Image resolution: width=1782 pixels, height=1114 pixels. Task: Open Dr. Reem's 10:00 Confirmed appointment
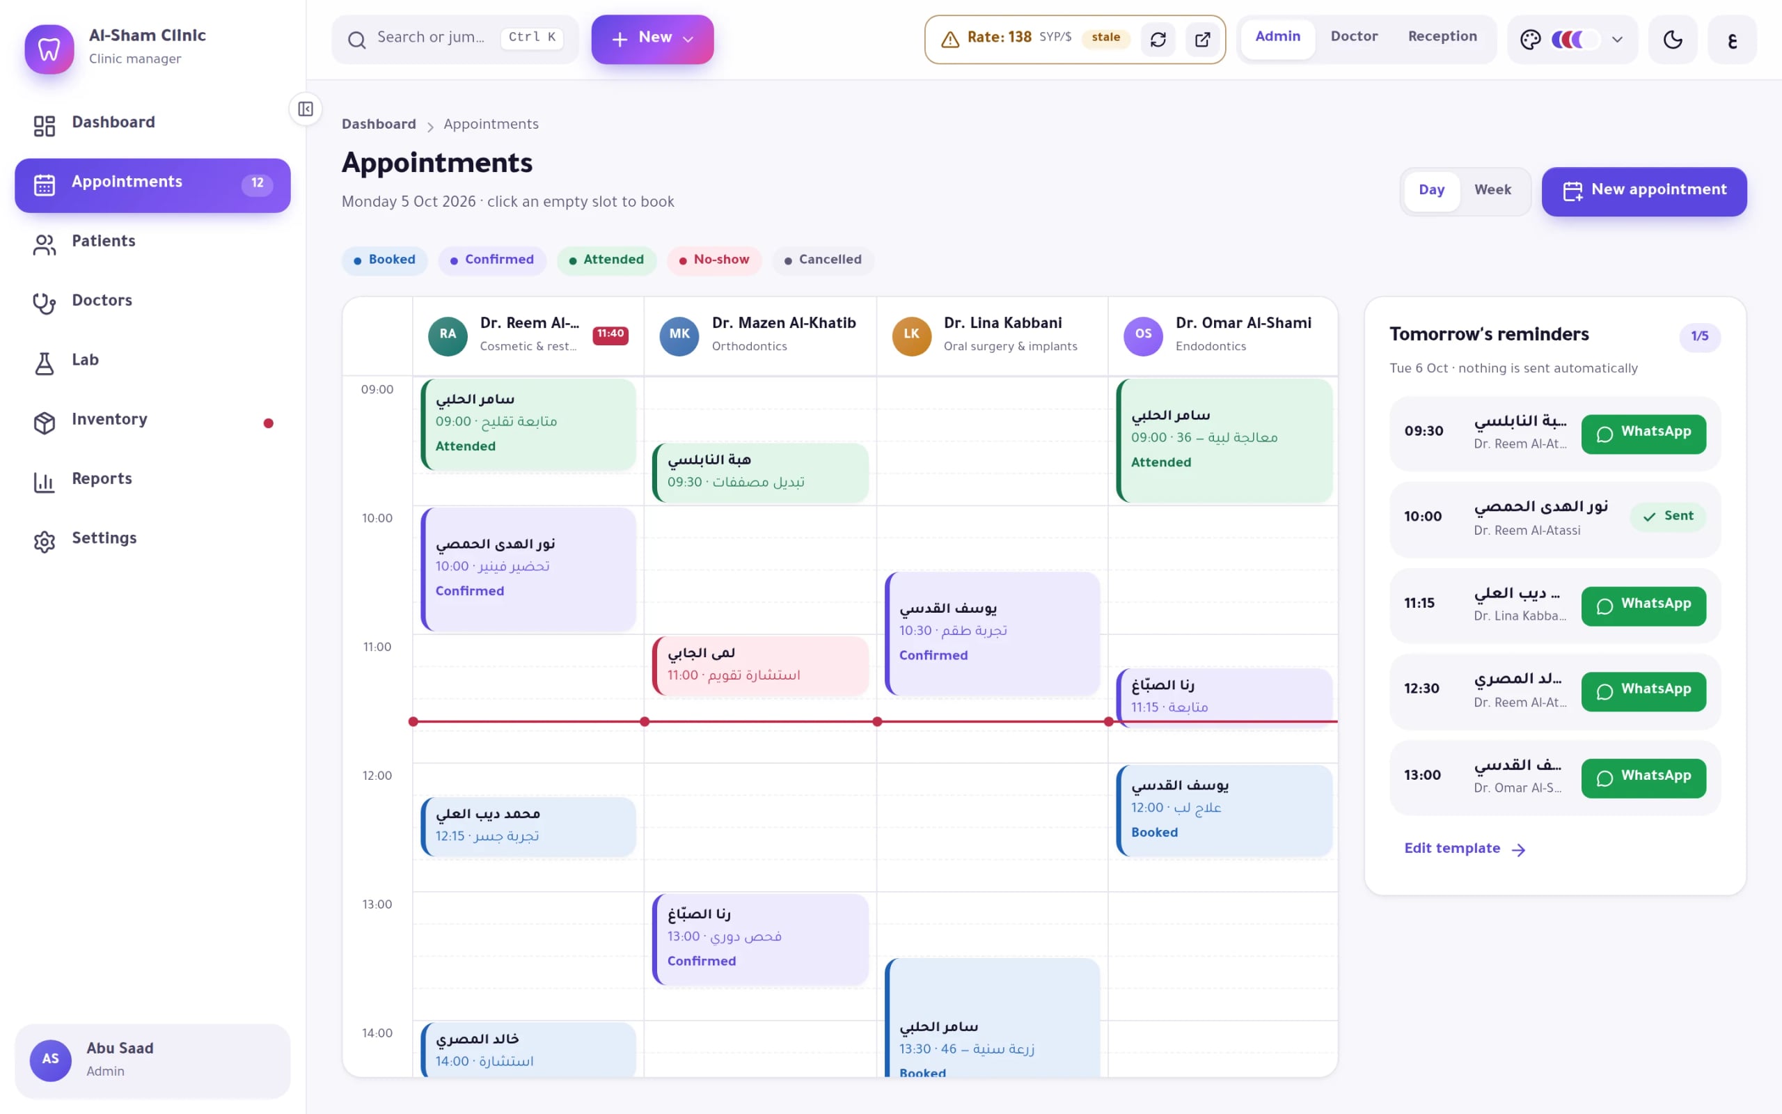click(529, 569)
